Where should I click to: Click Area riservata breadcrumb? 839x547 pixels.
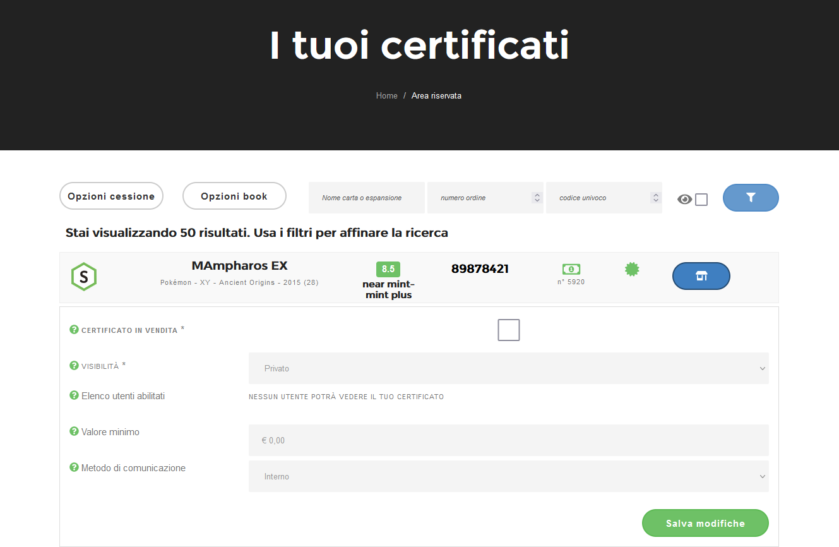click(x=436, y=96)
